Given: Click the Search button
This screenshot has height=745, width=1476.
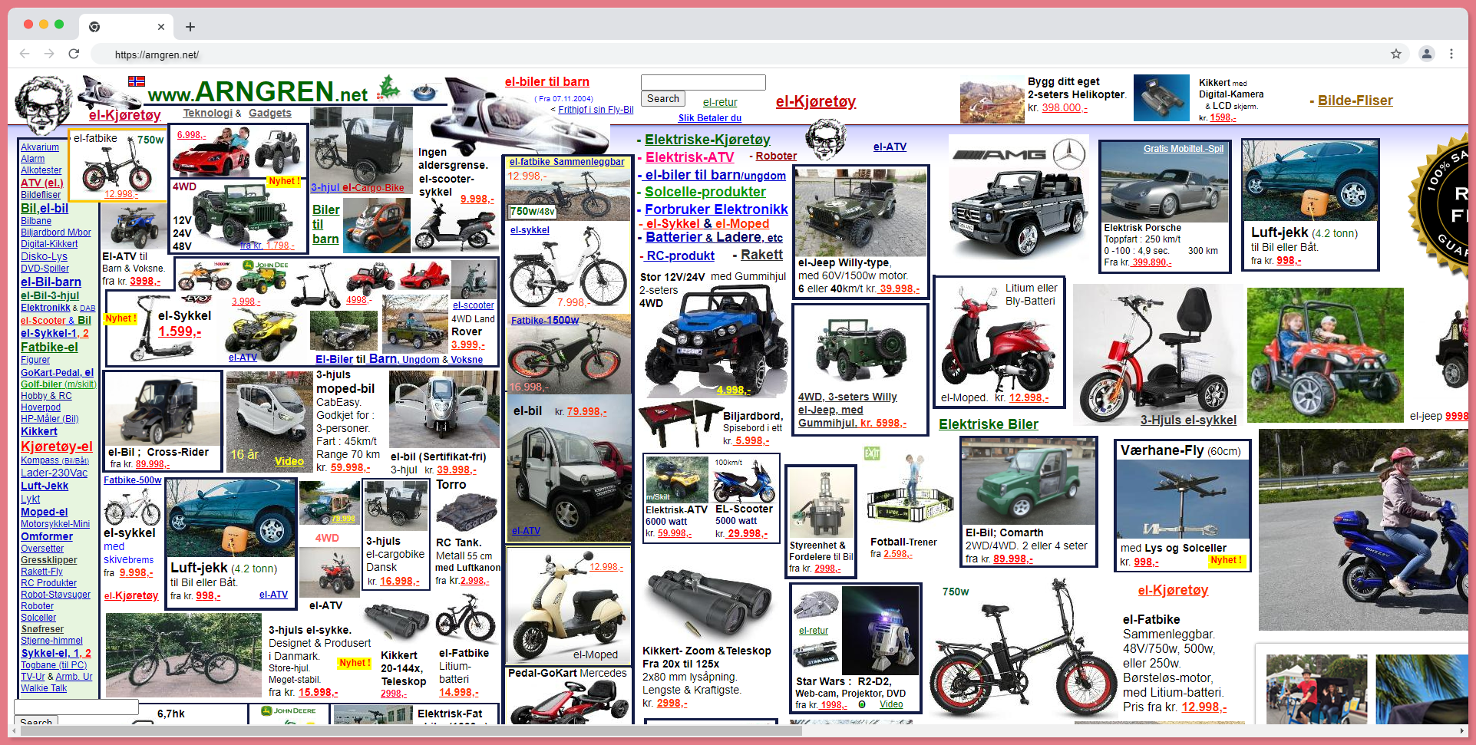Looking at the screenshot, I should 662,98.
